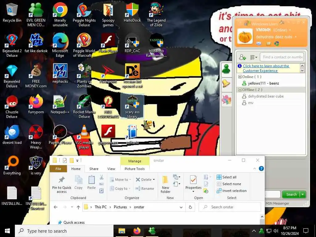Open the File menu in Explorer
The image size is (316, 237).
click(x=58, y=169)
